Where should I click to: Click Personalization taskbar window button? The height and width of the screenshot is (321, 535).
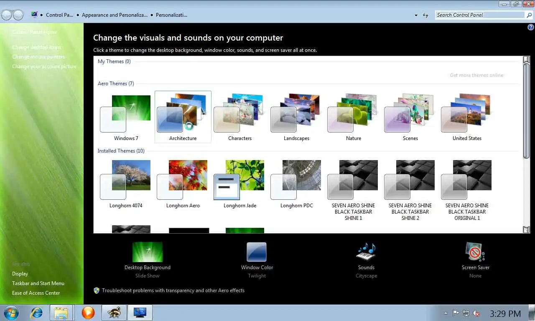click(140, 313)
